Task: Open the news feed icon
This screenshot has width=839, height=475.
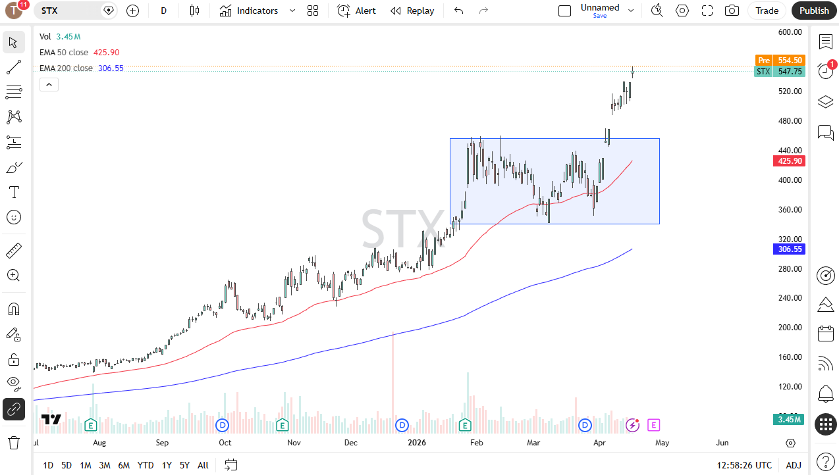Action: pos(826,364)
